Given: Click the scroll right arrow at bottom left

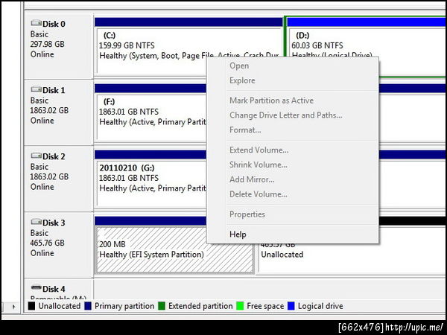Looking at the screenshot, I should [x=13, y=307].
